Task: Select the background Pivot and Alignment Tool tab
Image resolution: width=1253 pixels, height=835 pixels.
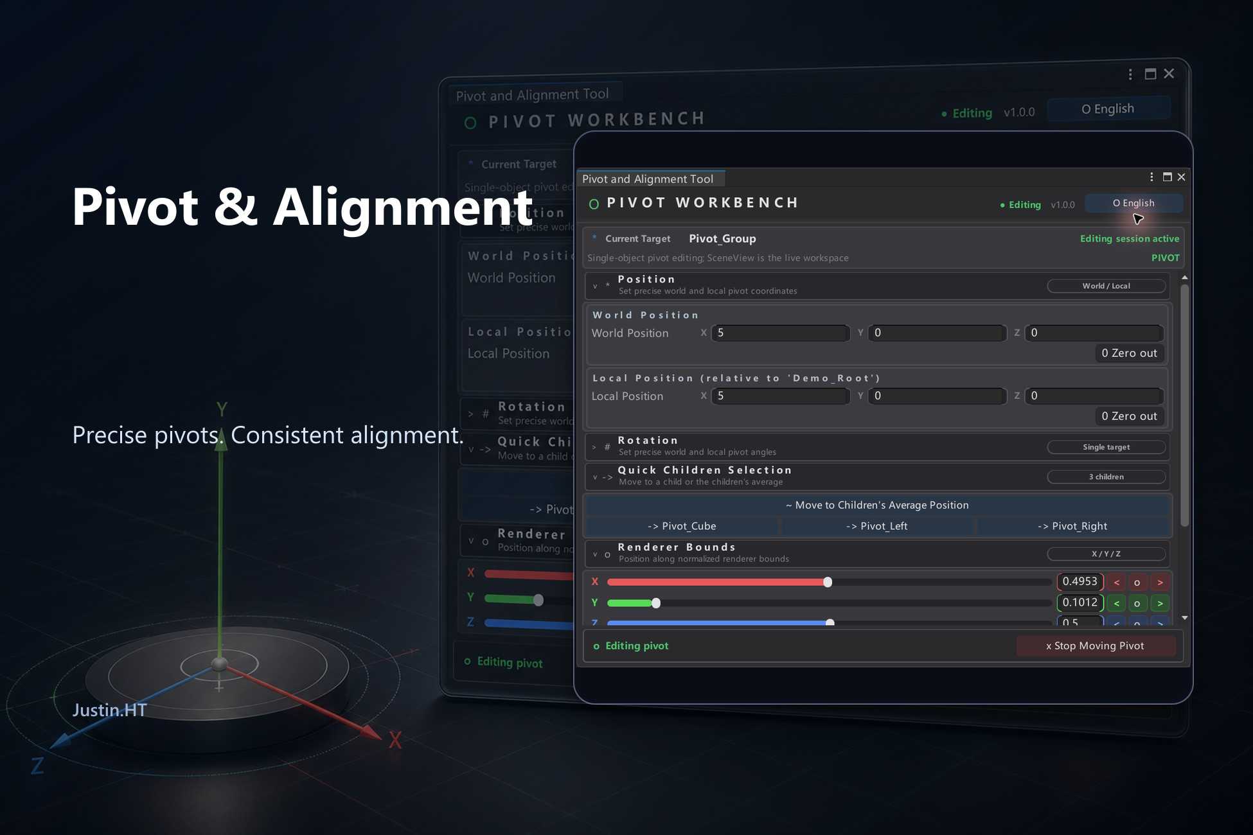Action: click(x=533, y=94)
